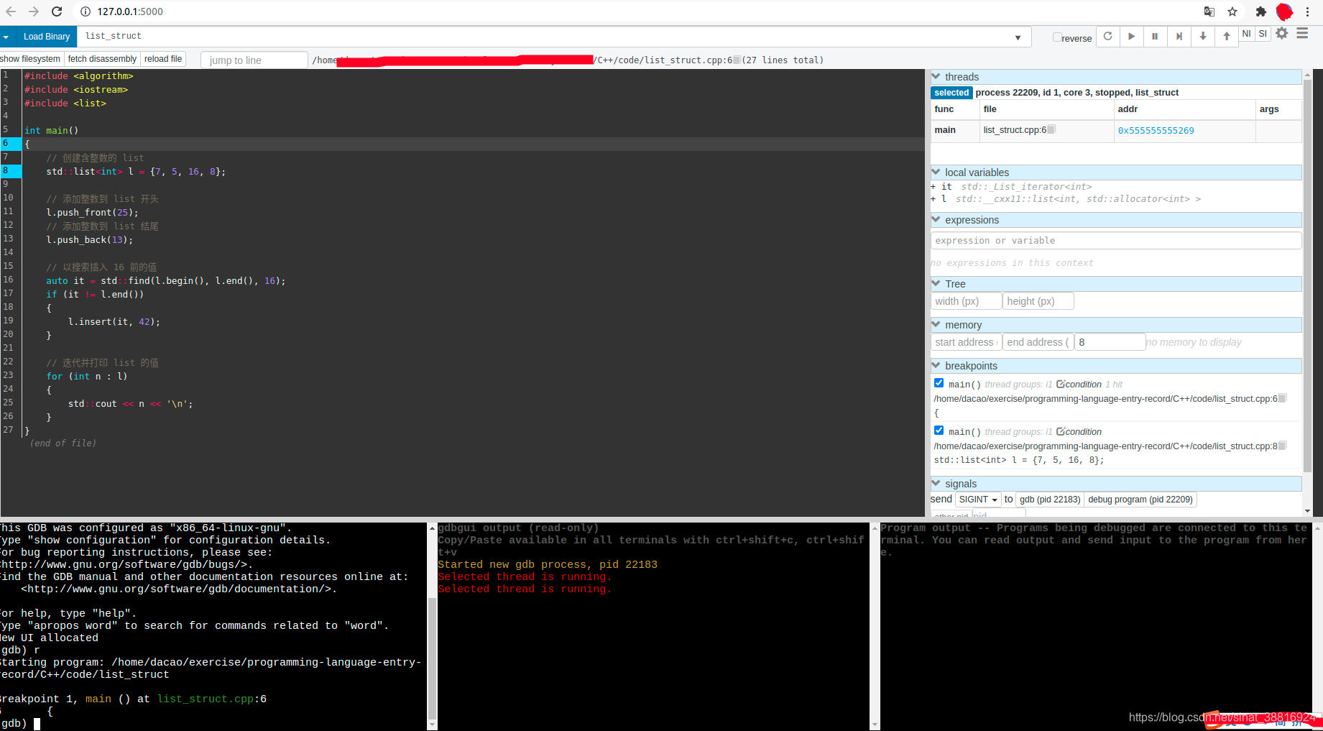Disable breakpoint checkbox at list_struct.cpp:8

point(939,431)
